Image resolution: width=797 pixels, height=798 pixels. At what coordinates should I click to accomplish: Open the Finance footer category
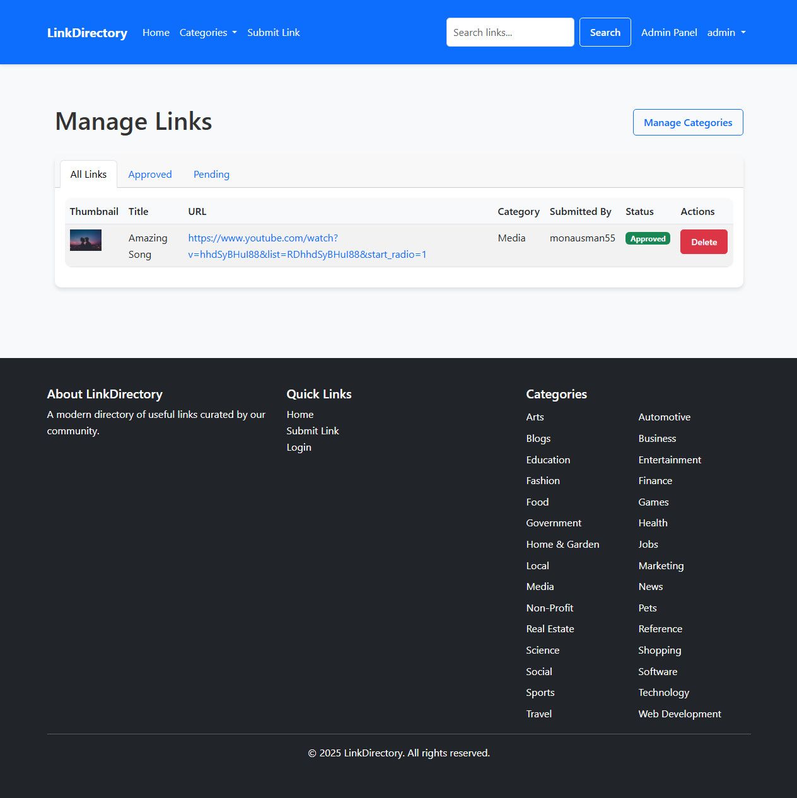pos(655,481)
